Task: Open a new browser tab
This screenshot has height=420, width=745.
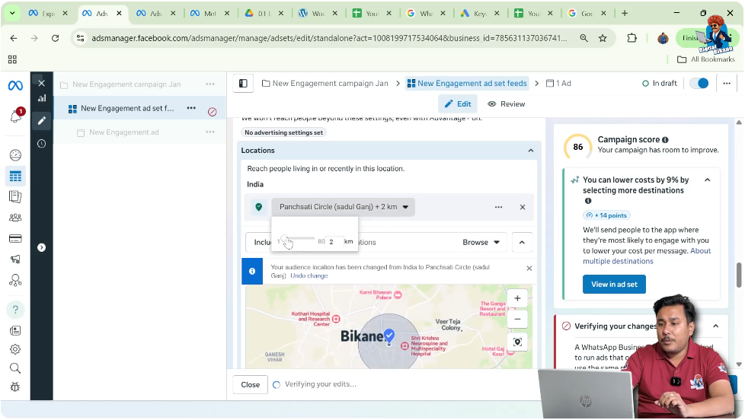Action: point(625,13)
